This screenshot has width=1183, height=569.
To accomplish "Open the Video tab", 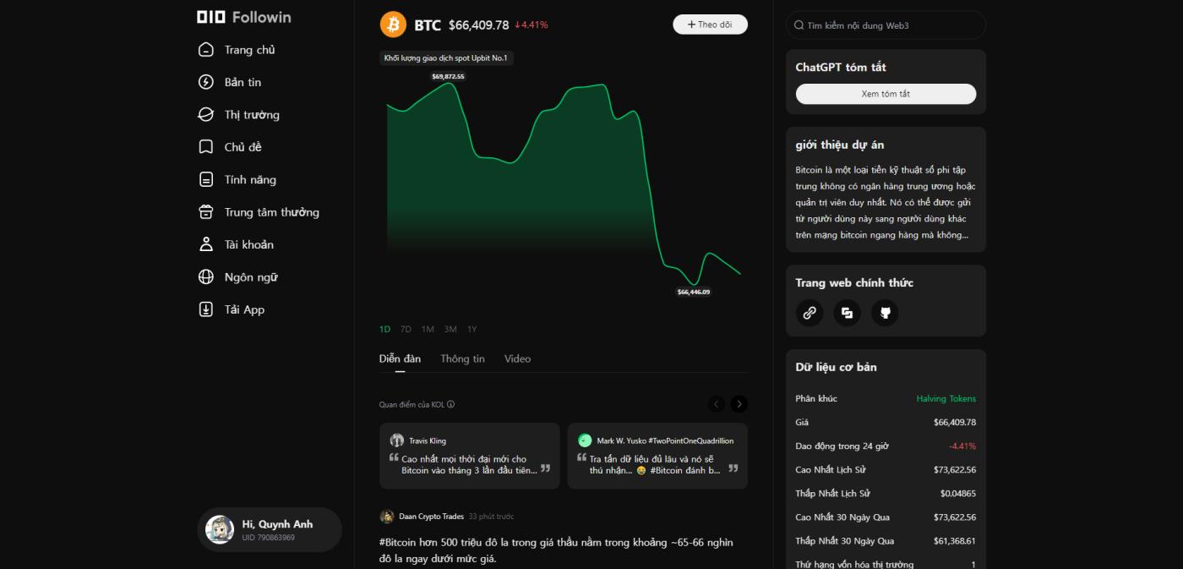I will tap(517, 358).
